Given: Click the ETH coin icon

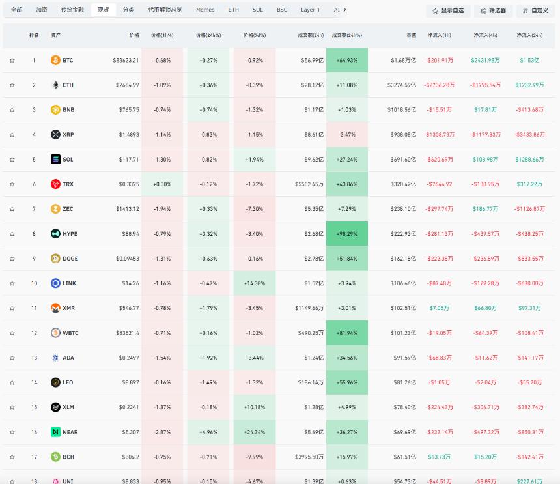Looking at the screenshot, I should point(55,85).
